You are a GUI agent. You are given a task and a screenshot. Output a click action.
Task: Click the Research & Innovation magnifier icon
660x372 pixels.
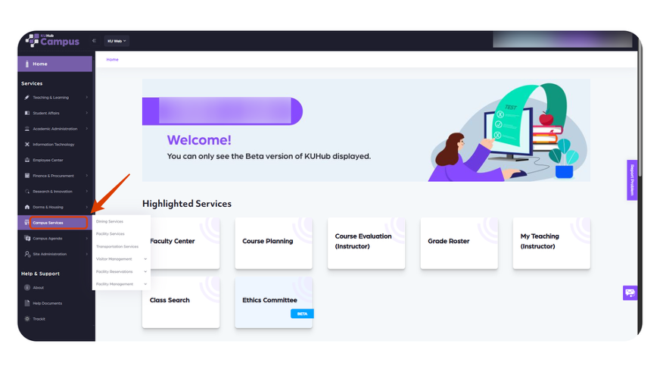click(27, 191)
